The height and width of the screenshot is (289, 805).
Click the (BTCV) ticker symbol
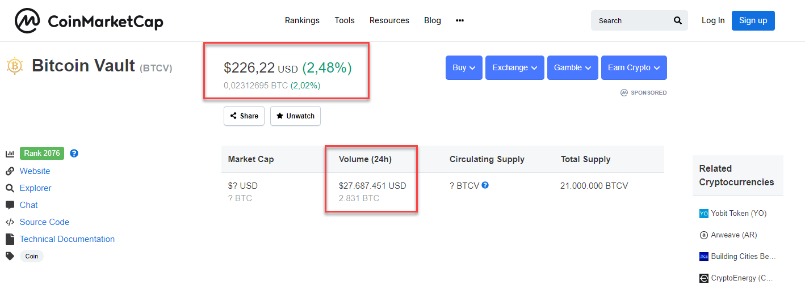pos(156,68)
